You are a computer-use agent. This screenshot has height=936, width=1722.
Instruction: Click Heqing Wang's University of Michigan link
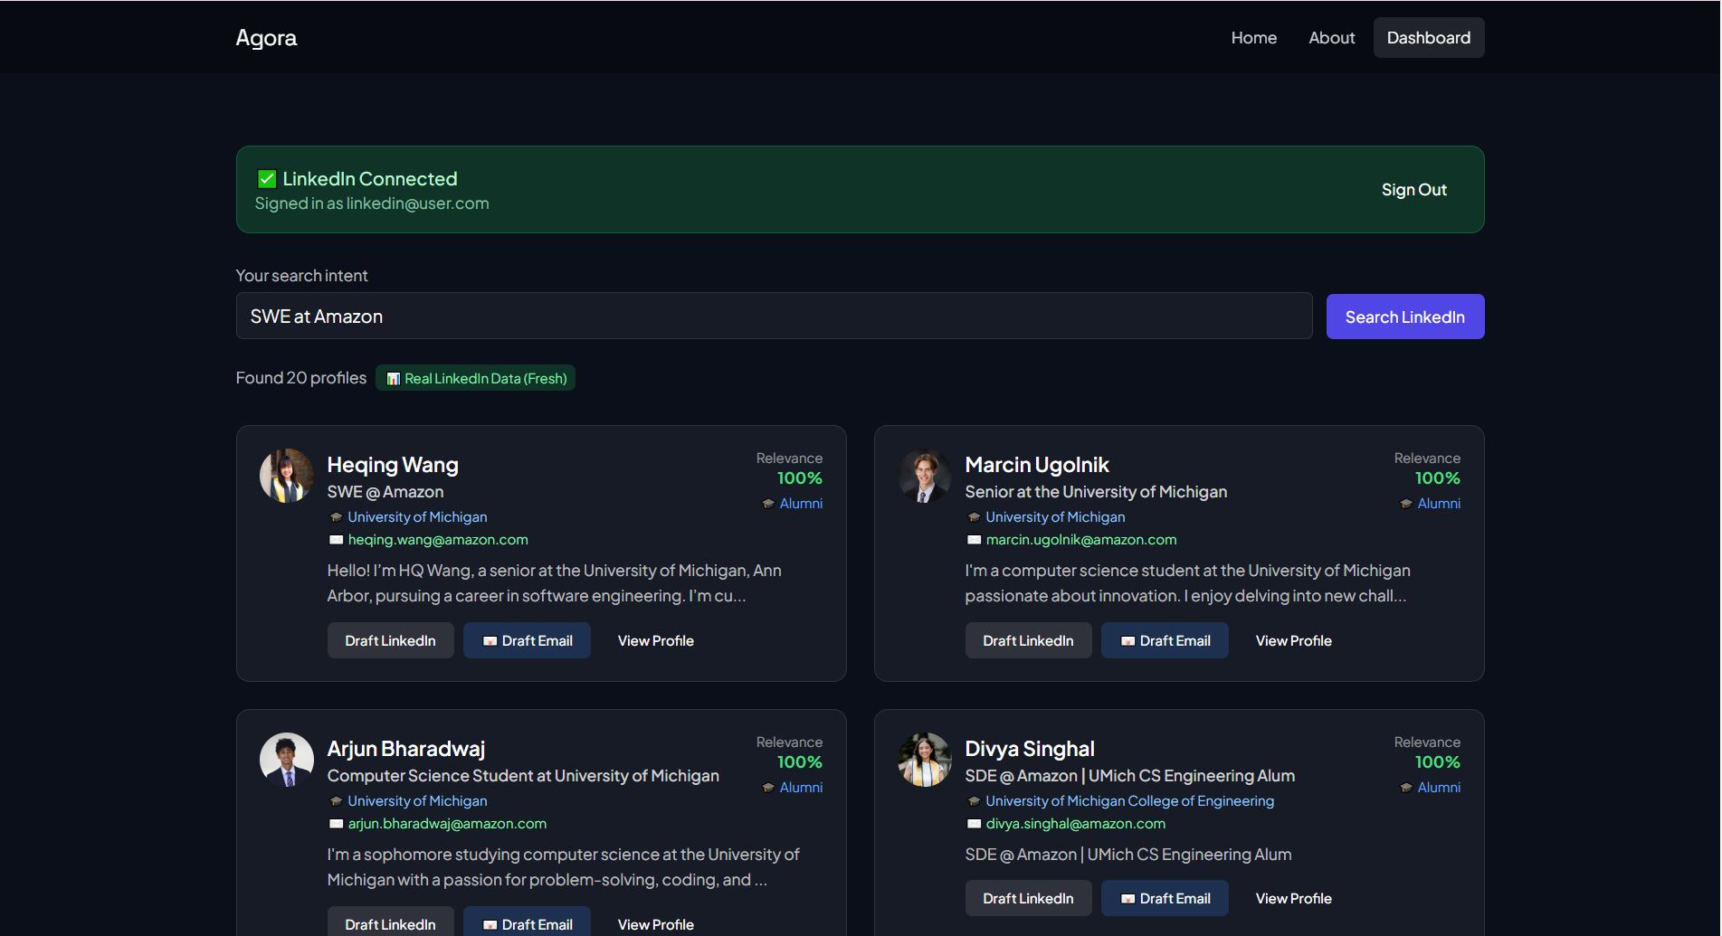coord(417,517)
